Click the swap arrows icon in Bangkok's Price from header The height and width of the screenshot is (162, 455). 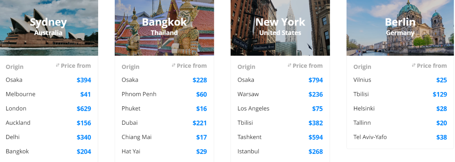click(x=174, y=65)
